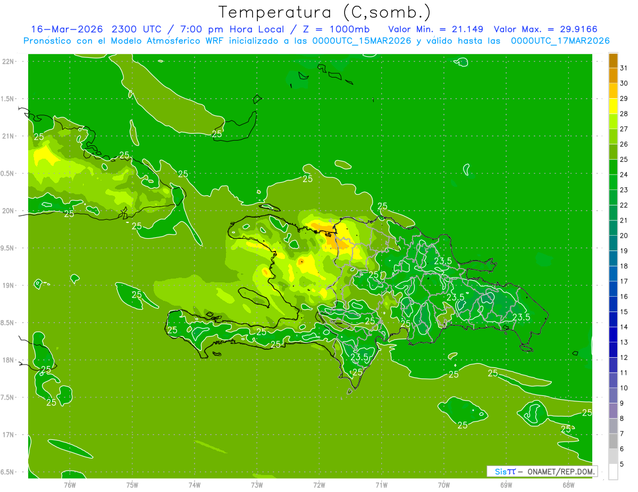Click the "9.5N" latitude label

click(x=8, y=248)
